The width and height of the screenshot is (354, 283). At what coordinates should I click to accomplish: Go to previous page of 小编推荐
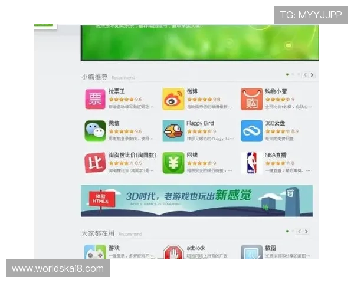tap(305, 75)
